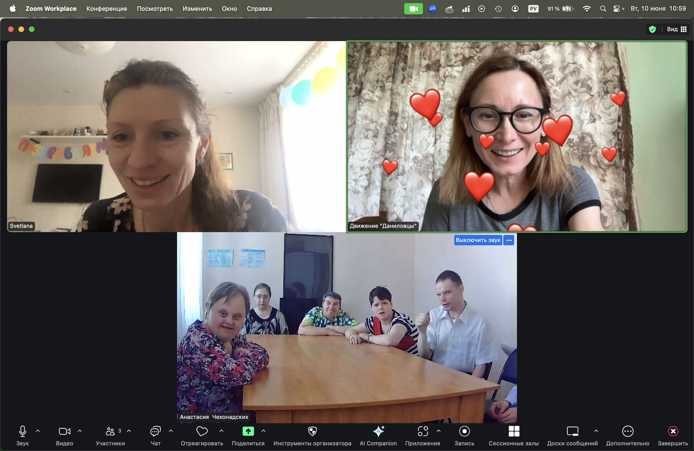
Task: Open Сессионные залы breakout rooms
Action: pos(514,432)
